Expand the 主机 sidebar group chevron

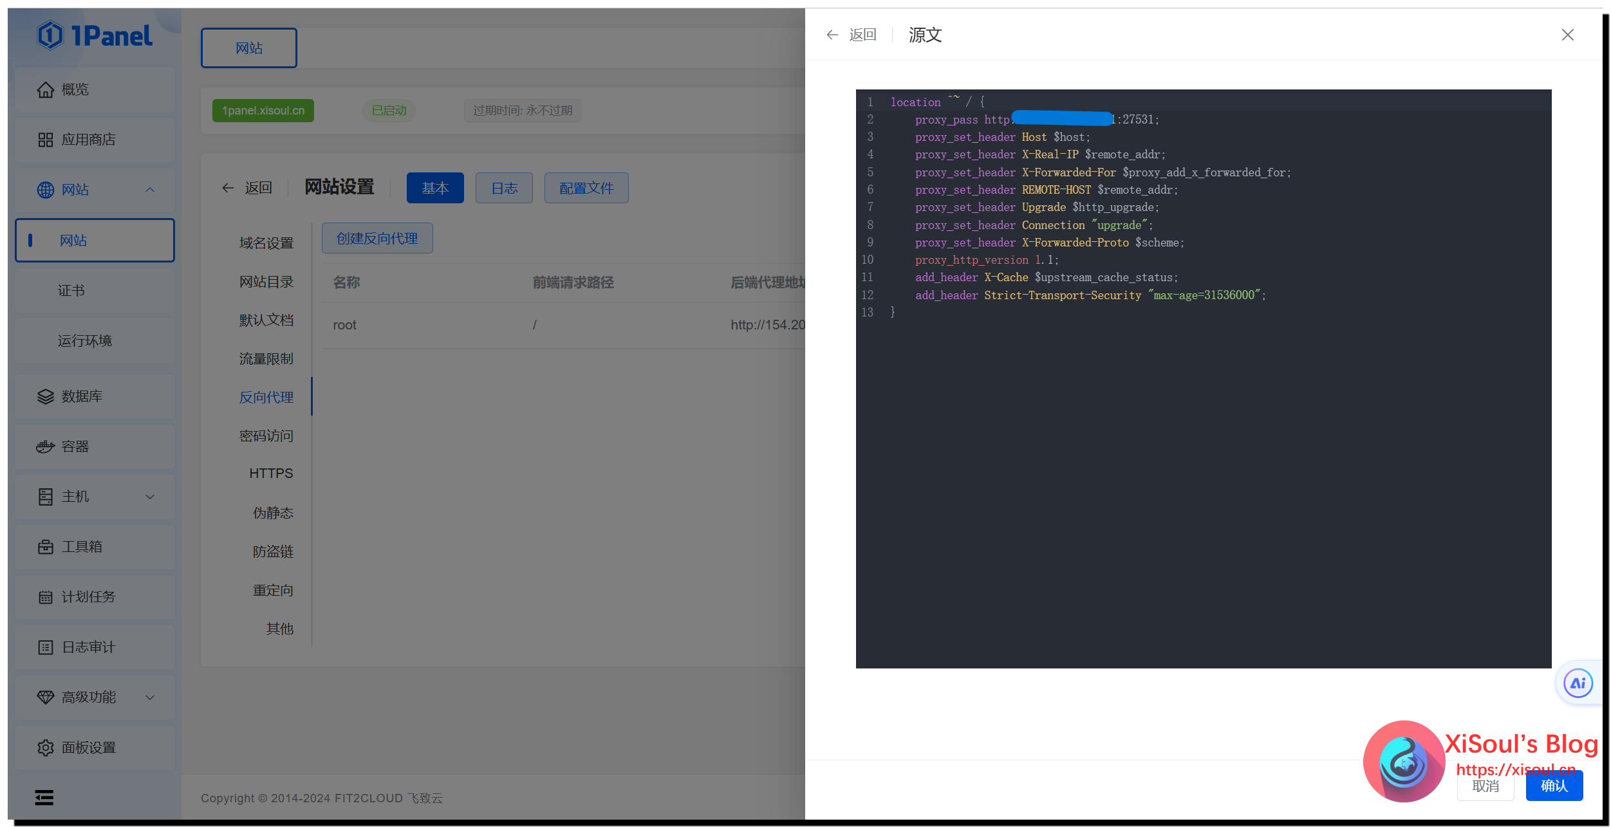(x=150, y=497)
